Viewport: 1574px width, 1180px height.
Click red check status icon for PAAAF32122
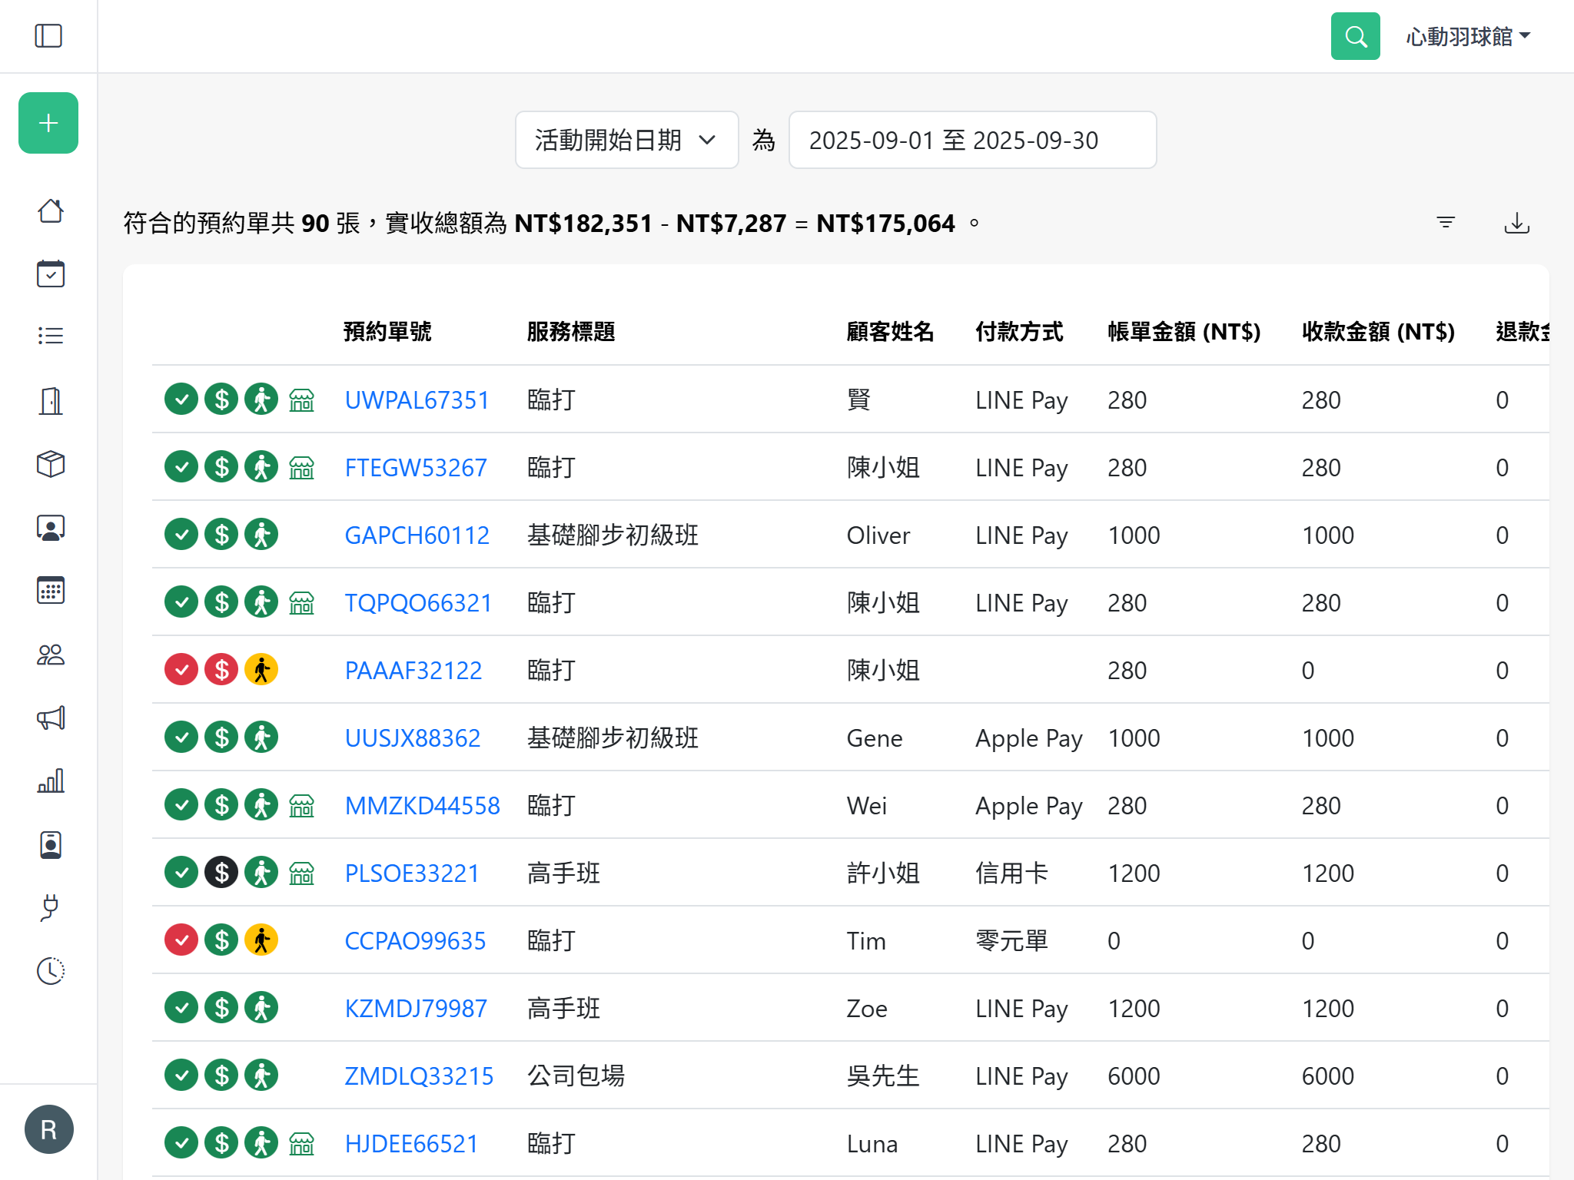[181, 670]
